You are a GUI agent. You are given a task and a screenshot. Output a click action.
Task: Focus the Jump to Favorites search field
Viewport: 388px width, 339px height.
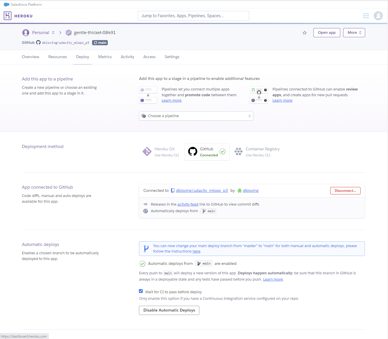coord(194,16)
